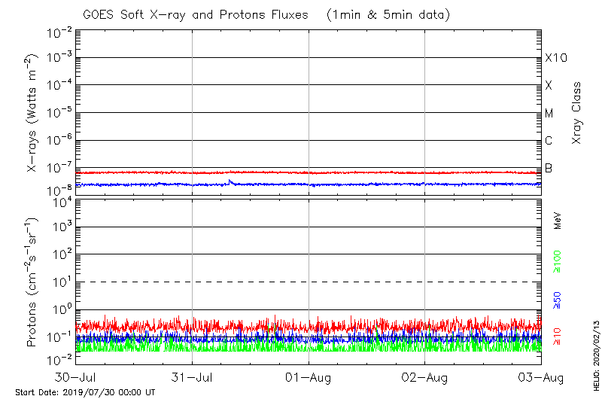Click the small blue X-ray bump after 31-Jul
Image resolution: width=602 pixels, height=399 pixels.
[231, 181]
